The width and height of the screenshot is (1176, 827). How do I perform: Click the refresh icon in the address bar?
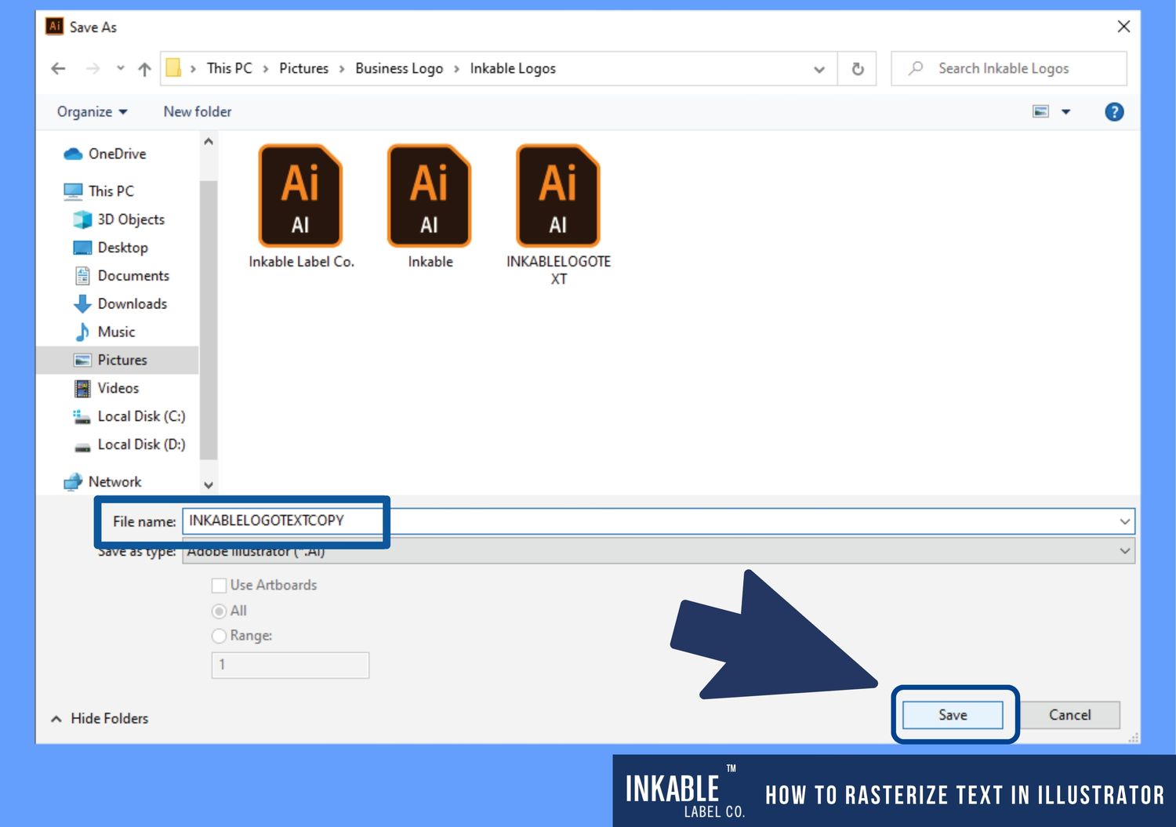(857, 68)
